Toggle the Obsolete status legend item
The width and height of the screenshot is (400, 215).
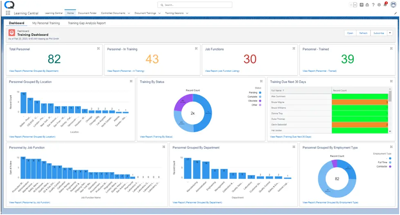(x=255, y=101)
